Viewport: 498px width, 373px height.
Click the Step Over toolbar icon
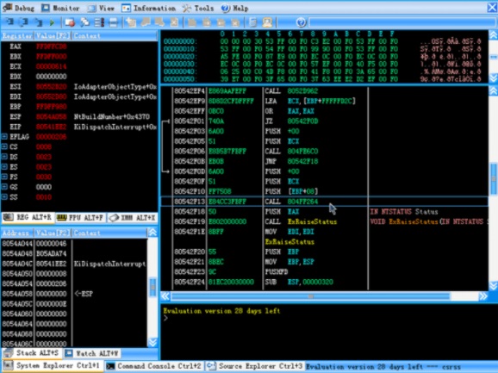tap(24, 22)
